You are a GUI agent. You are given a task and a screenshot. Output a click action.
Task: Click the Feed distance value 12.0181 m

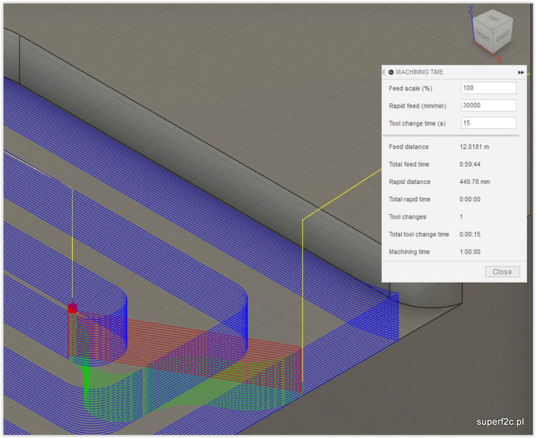[x=474, y=147]
